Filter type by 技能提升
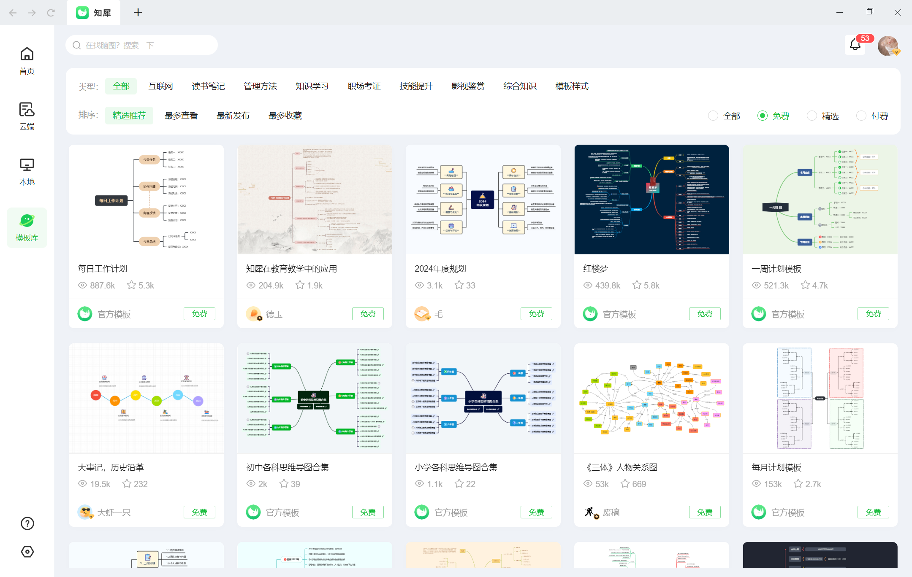 [416, 86]
